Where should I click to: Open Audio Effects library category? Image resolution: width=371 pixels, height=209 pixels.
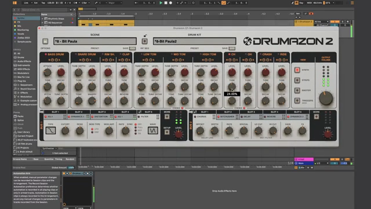coord(24,61)
